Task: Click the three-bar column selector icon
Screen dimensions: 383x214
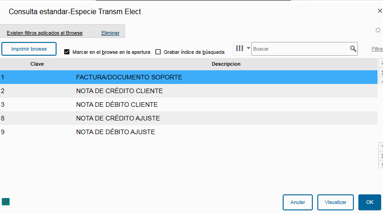Action: (x=240, y=48)
